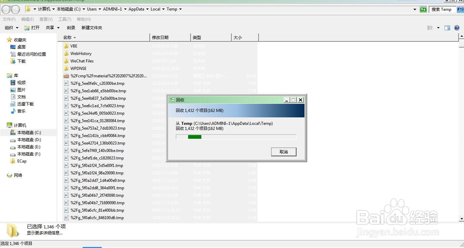Click scrollbar down arrow in file list

[461, 219]
